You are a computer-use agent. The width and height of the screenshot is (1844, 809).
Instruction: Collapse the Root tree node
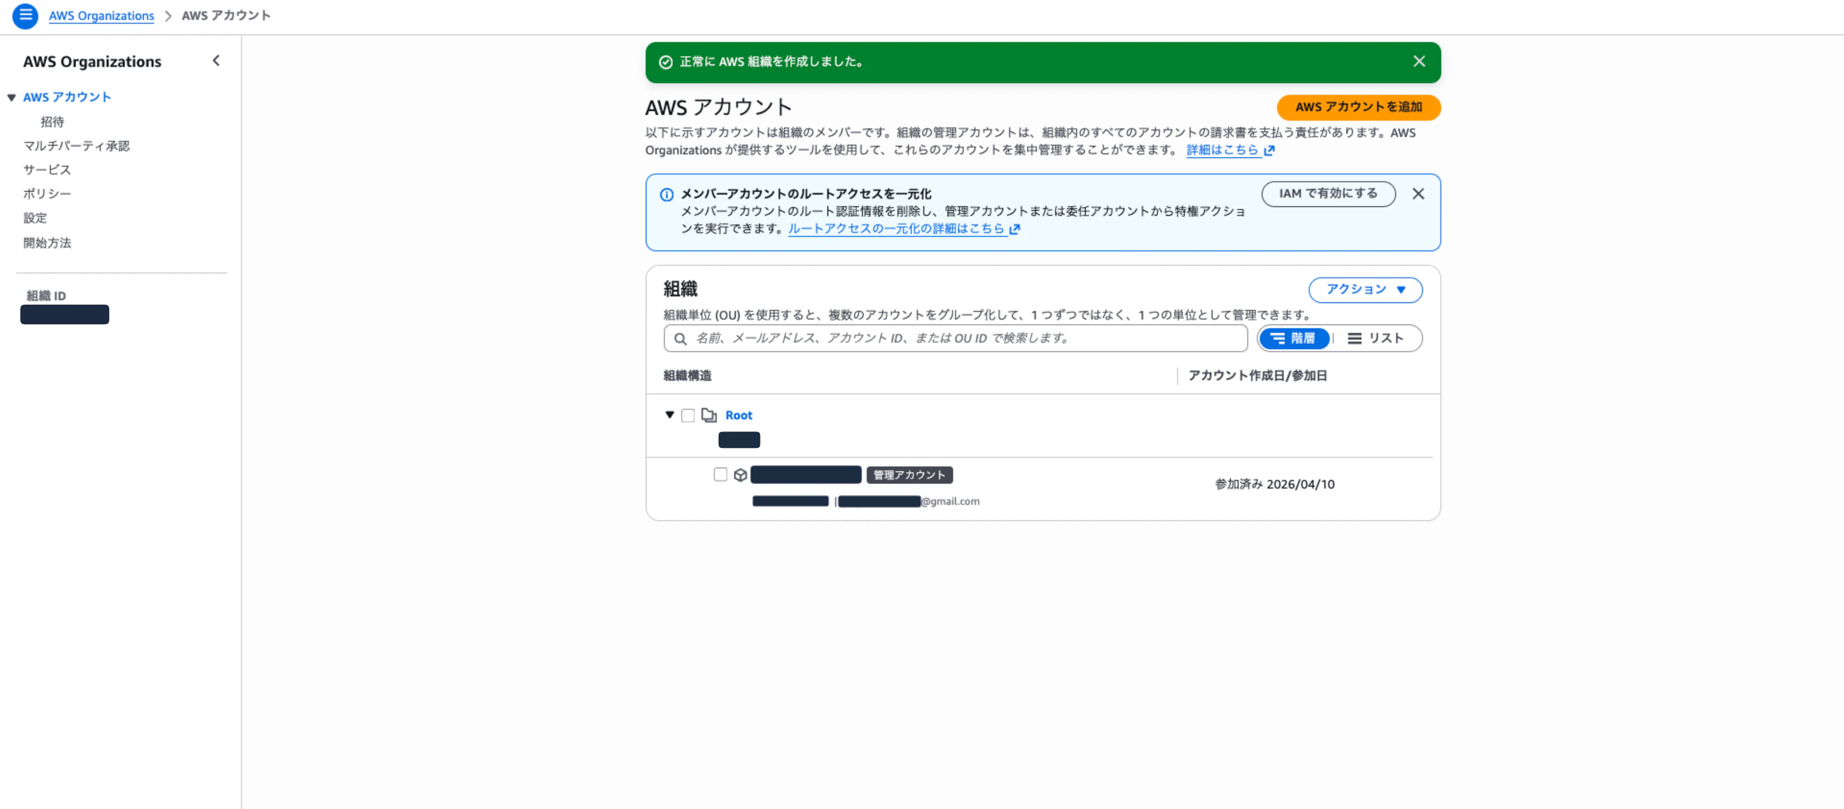tap(669, 415)
